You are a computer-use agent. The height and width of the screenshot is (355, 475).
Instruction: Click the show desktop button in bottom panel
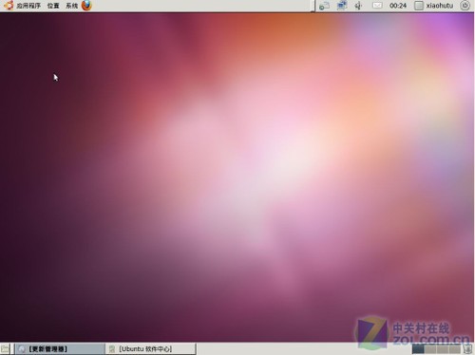(5, 349)
